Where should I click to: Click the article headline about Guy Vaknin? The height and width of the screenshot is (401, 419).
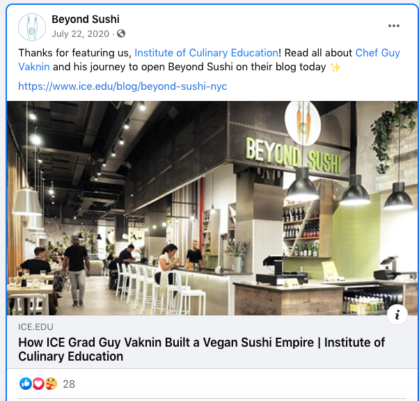tap(202, 349)
